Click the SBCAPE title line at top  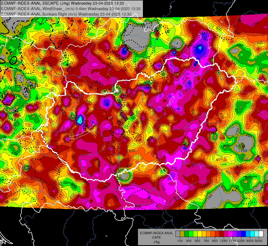click(62, 3)
